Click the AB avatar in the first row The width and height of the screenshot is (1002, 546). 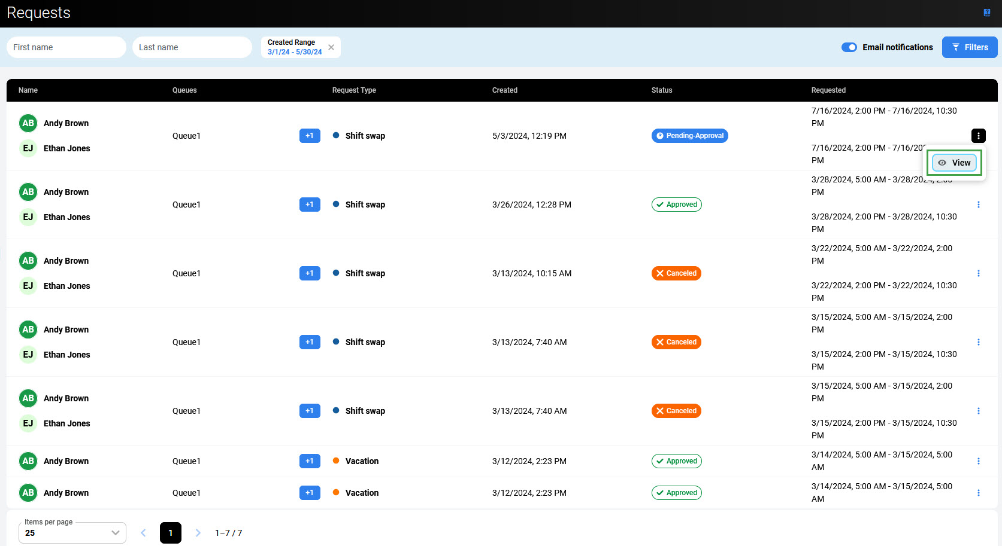28,123
